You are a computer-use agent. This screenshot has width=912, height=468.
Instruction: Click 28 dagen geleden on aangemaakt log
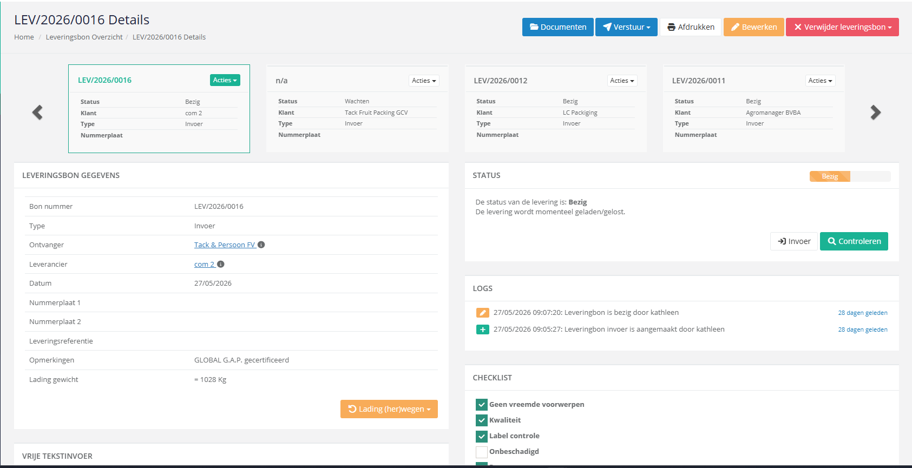pos(863,329)
